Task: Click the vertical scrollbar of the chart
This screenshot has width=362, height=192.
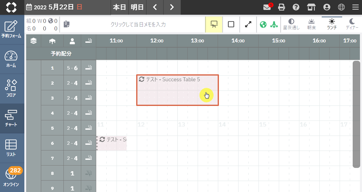Action: click(356, 114)
